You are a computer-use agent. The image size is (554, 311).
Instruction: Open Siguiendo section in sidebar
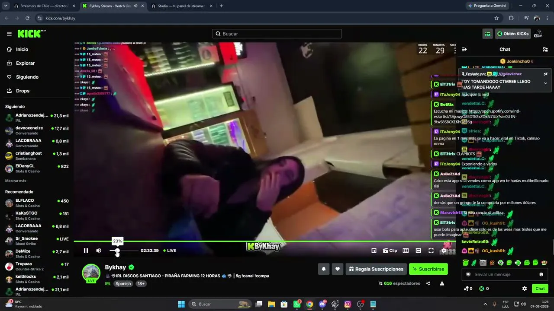point(27,77)
